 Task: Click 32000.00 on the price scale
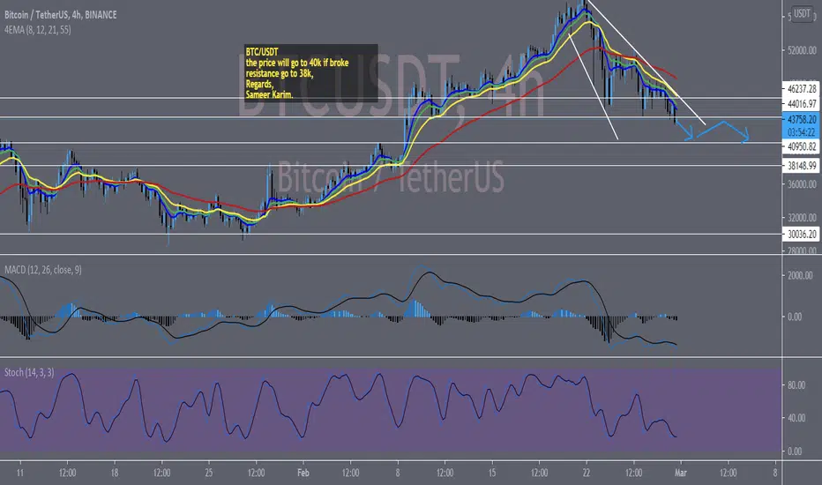click(802, 217)
